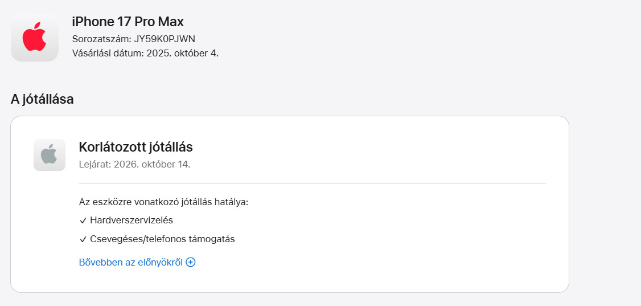
Task: Click the Lejárat label in the warranty card
Action: click(x=95, y=165)
